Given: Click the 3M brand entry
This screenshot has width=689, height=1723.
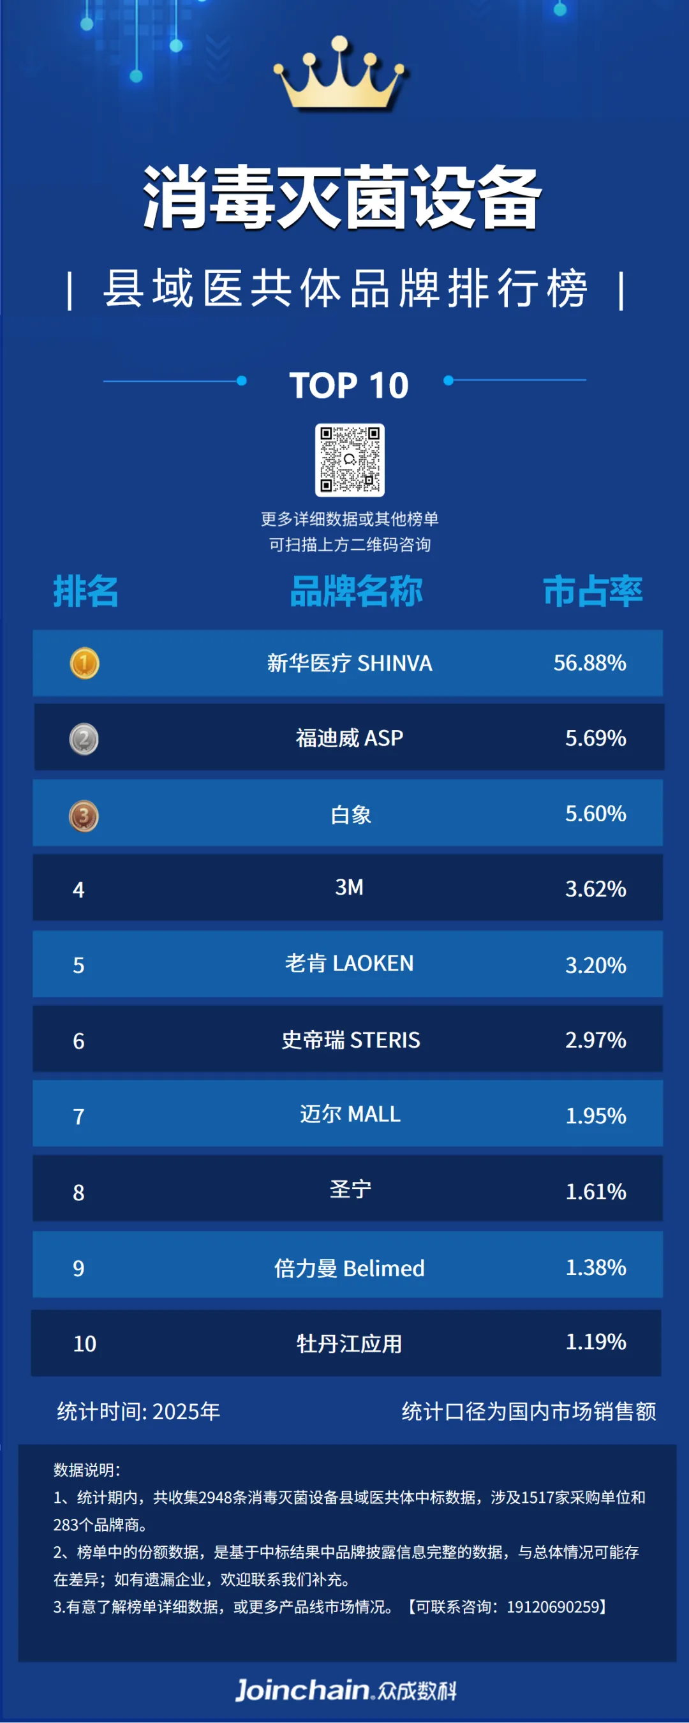Looking at the screenshot, I should tap(349, 887).
